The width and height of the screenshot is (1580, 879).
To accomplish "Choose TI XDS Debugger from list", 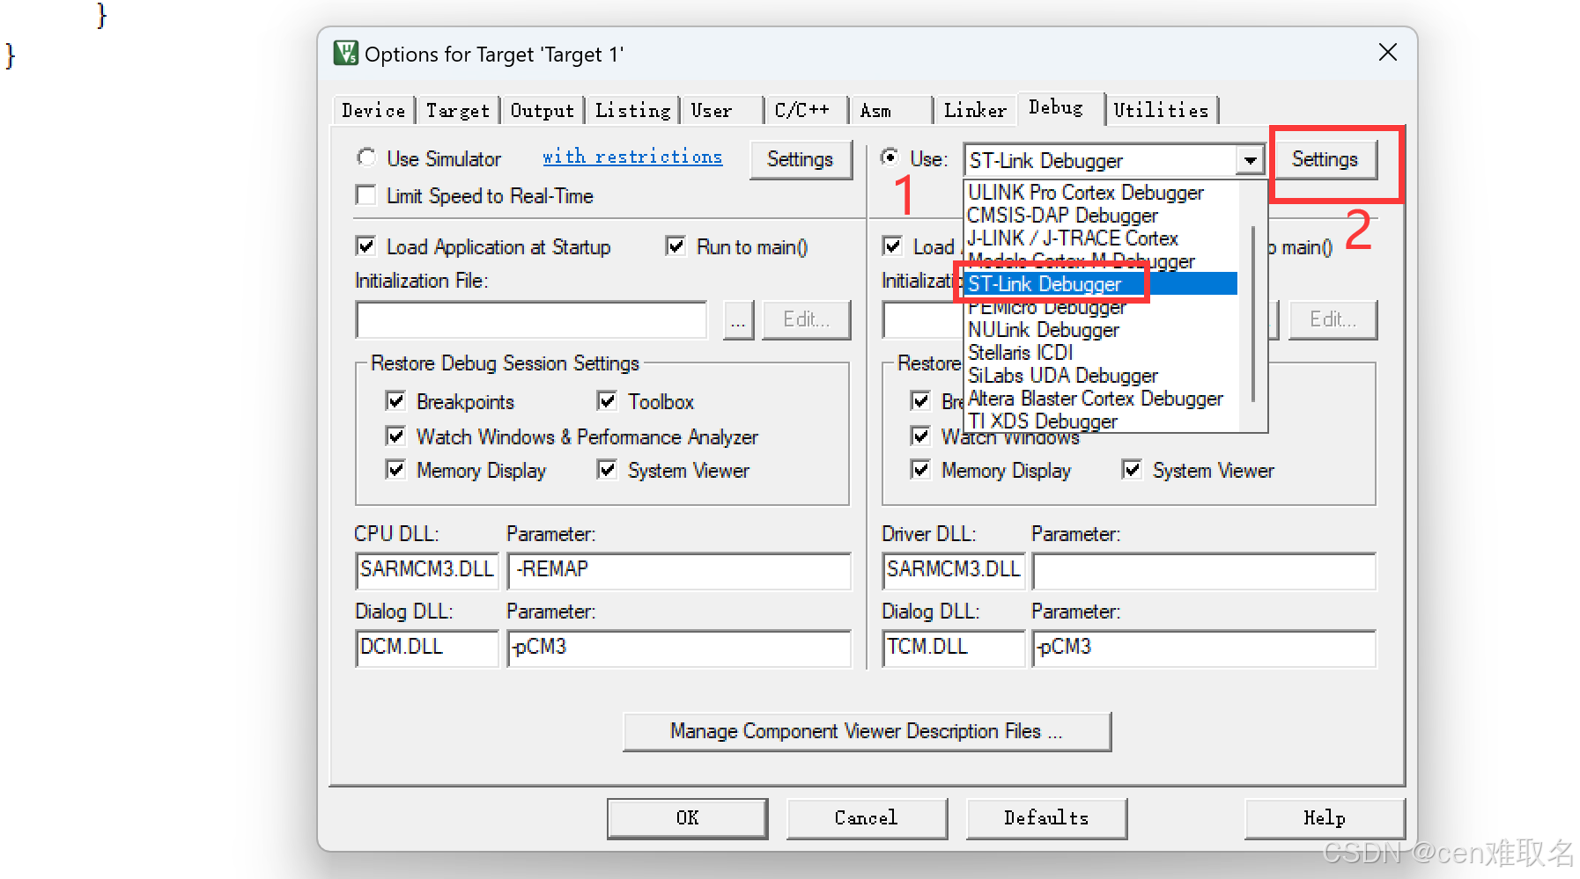I will (1102, 421).
